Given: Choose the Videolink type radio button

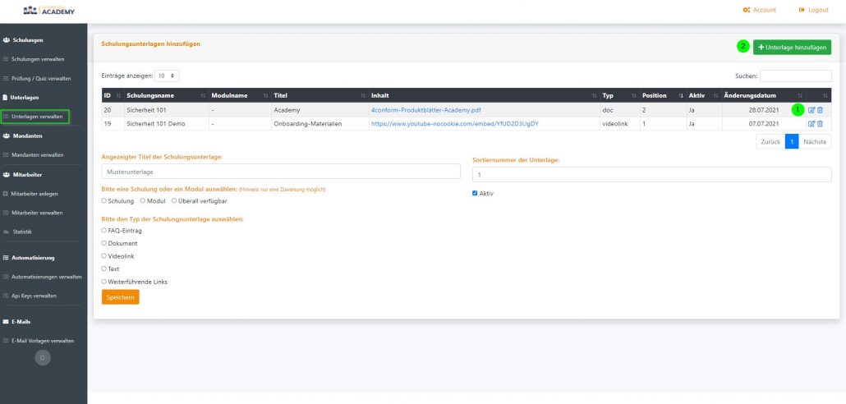Looking at the screenshot, I should coord(104,256).
